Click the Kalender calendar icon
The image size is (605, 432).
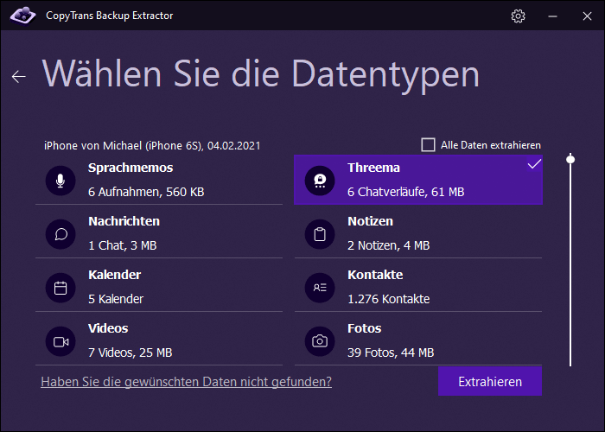pyautogui.click(x=60, y=288)
